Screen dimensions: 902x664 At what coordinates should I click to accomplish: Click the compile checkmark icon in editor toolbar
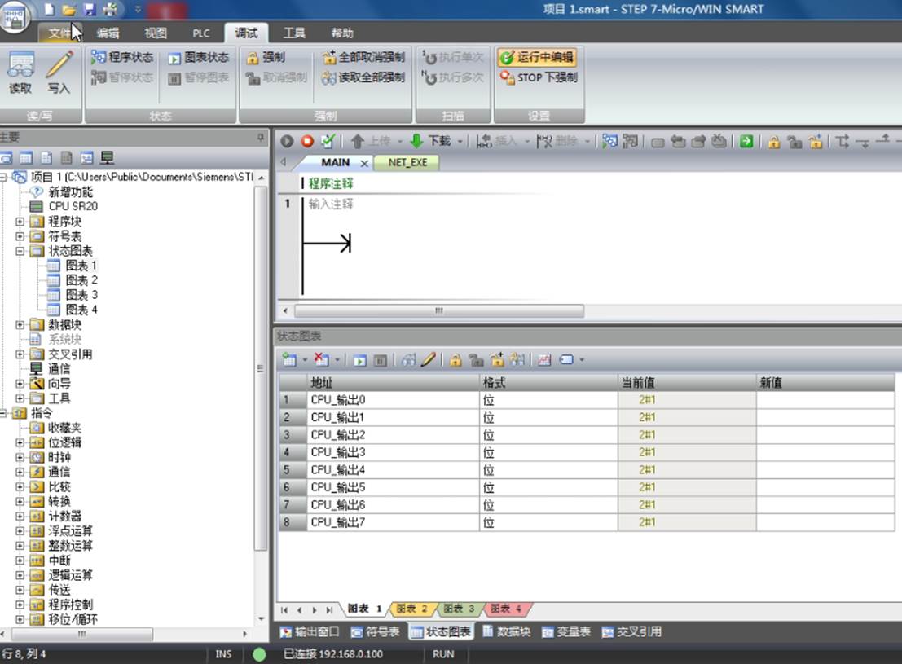[328, 141]
